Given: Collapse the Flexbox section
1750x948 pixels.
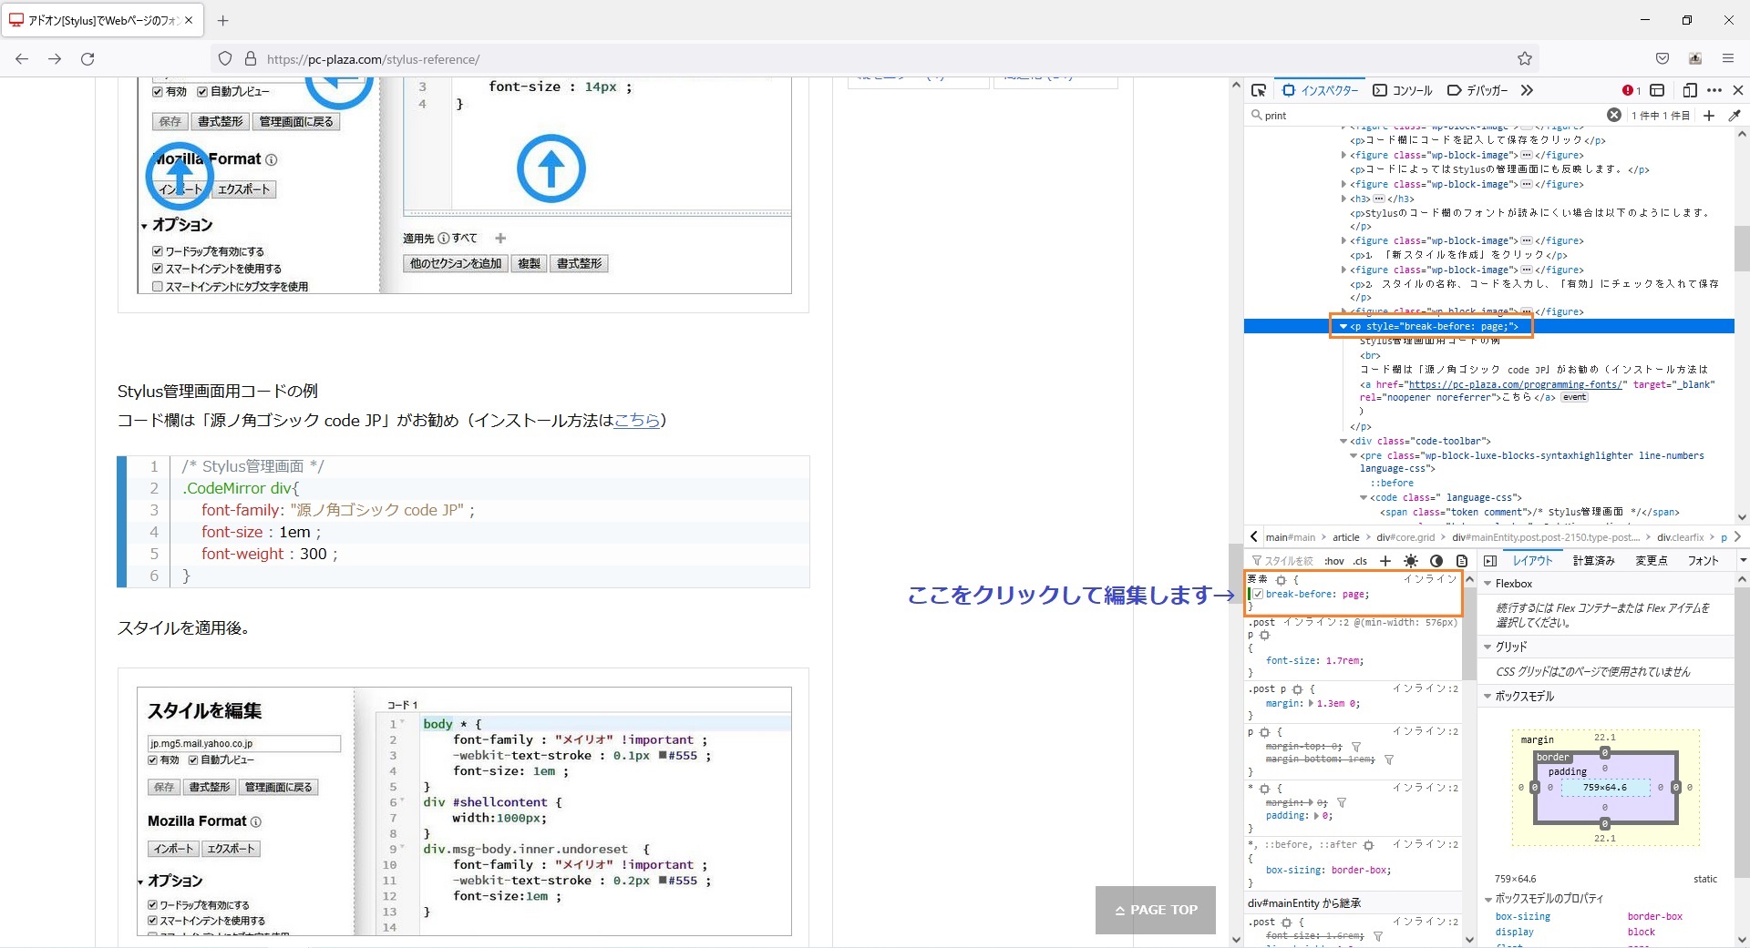Looking at the screenshot, I should pos(1488,584).
